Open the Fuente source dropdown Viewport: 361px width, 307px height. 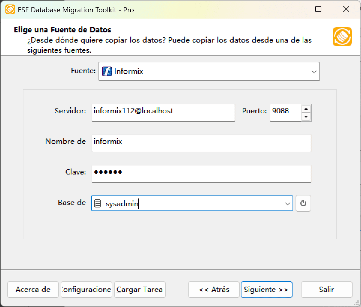pos(314,71)
